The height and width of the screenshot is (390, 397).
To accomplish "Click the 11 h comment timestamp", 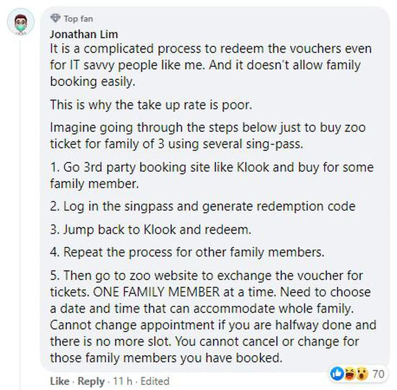I will [122, 381].
